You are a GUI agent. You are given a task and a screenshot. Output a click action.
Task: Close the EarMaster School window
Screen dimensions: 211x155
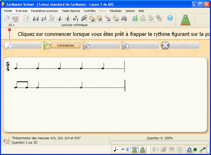tap(207, 4)
